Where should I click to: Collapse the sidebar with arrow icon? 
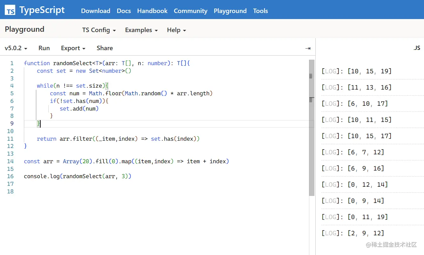click(307, 48)
